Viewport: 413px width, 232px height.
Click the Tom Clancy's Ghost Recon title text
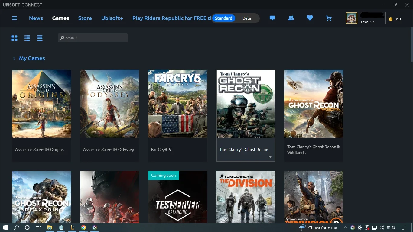click(244, 150)
